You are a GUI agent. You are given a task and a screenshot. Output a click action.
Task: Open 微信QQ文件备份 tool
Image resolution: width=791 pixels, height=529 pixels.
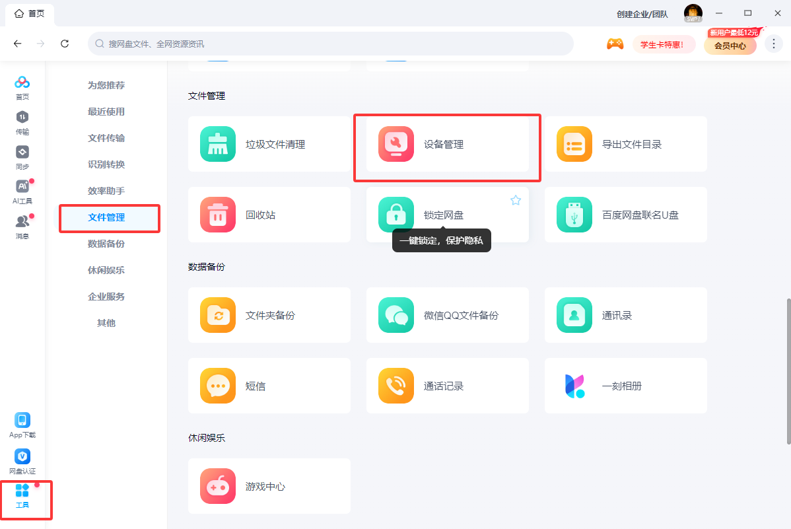(448, 315)
